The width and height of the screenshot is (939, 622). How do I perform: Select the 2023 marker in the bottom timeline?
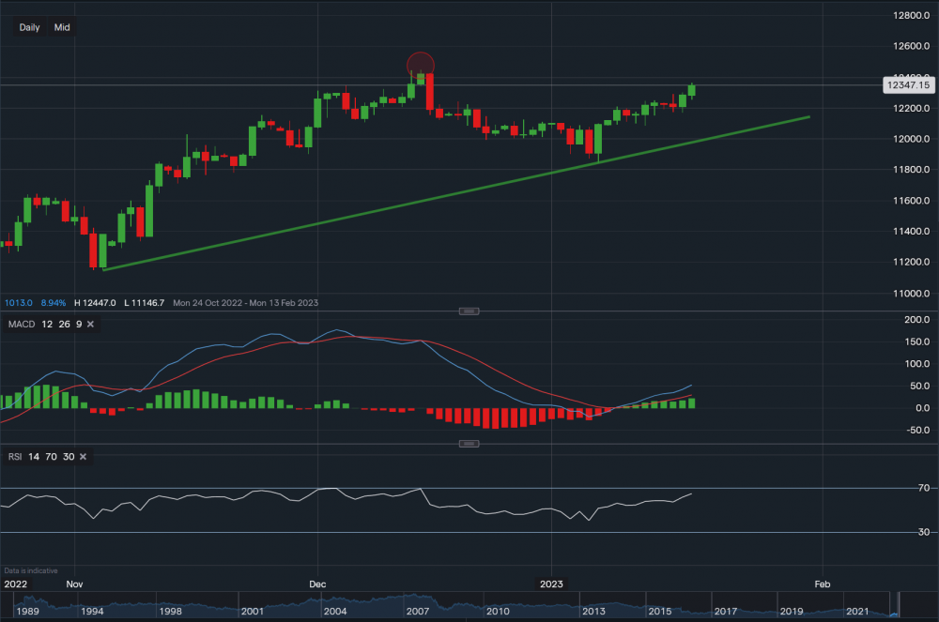pyautogui.click(x=552, y=584)
